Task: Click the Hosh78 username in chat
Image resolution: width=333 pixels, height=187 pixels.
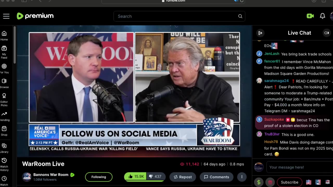Action: 271,142
